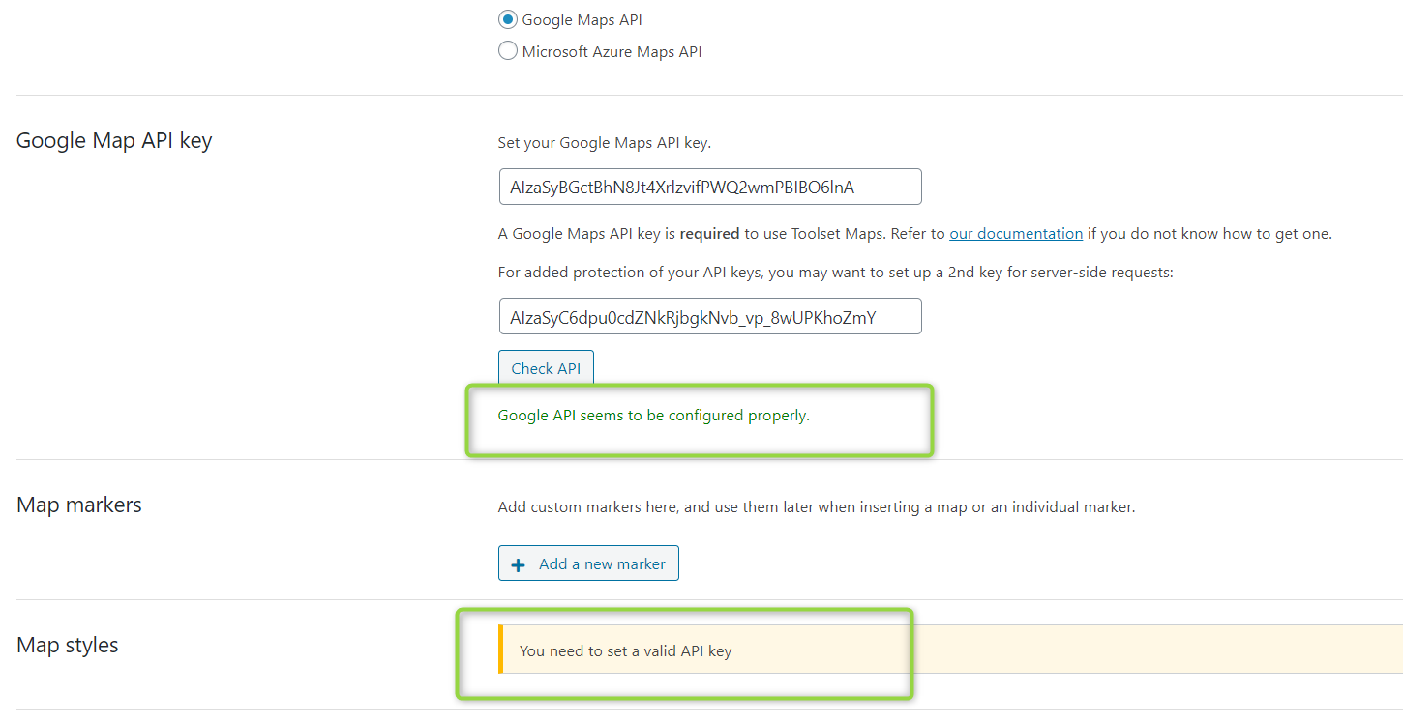Click the Check API button

(x=546, y=368)
